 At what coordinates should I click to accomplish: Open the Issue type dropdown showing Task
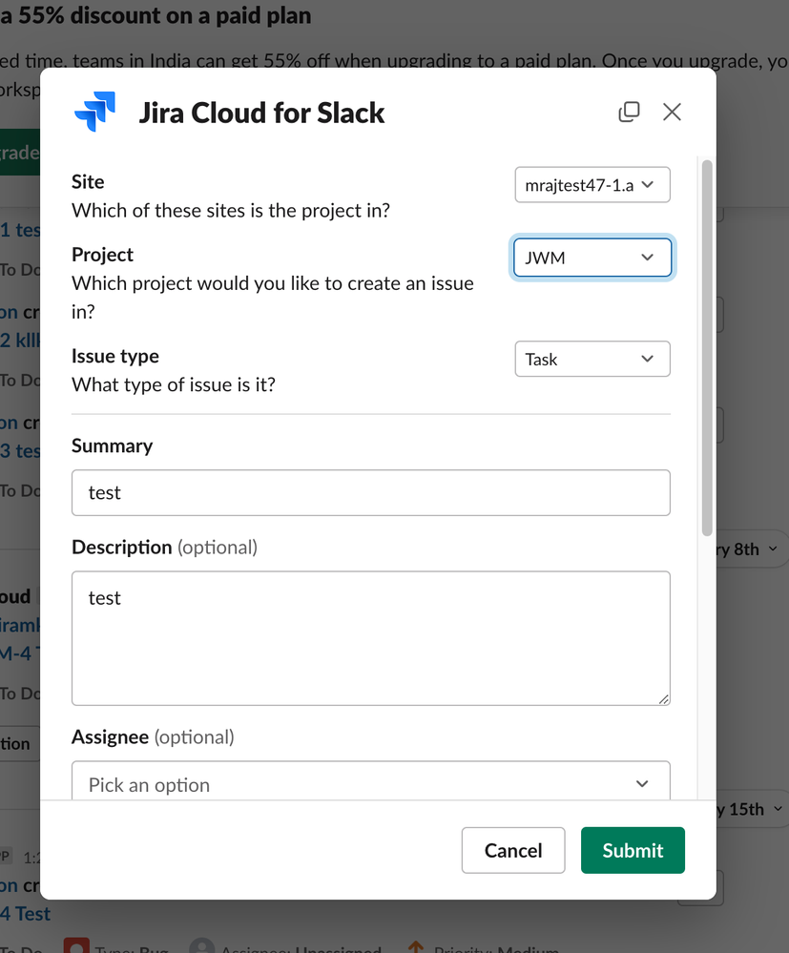[x=592, y=360]
